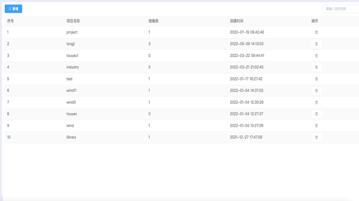Image resolution: width=359 pixels, height=201 pixels.
Task: Click the 项目名称 column header
Action: tap(73, 21)
